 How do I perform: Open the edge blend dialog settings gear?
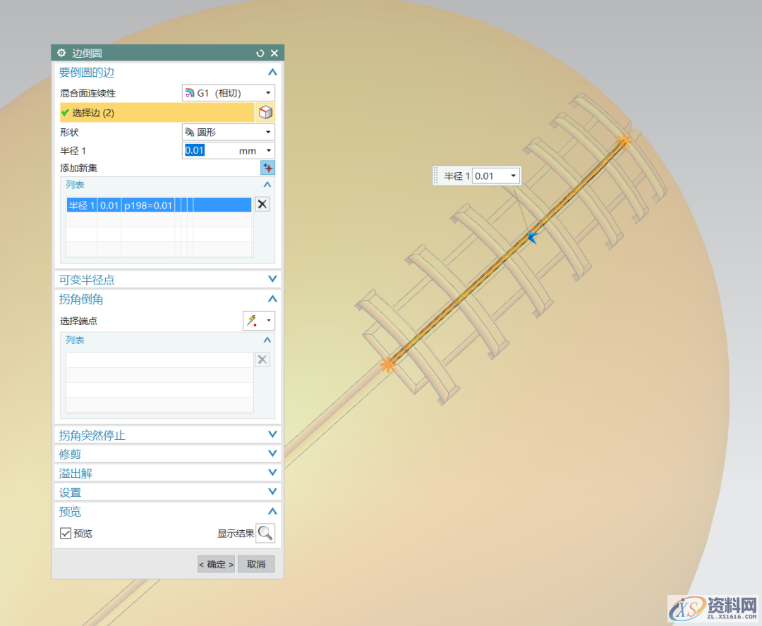pos(61,53)
